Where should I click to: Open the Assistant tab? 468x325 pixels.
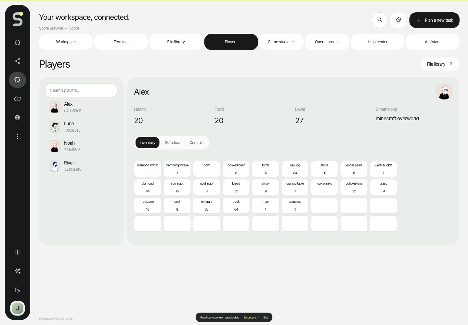tap(433, 42)
